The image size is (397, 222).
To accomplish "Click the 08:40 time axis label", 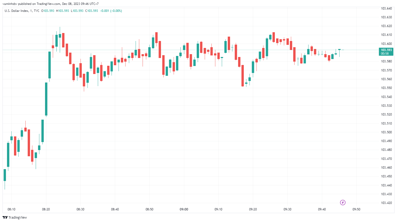I will pos(115,209).
